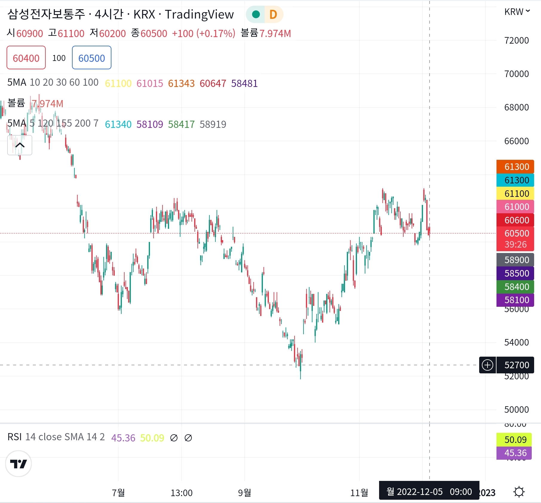Click the orange 61343 MA value in legend
Image resolution: width=541 pixels, height=503 pixels.
click(181, 83)
